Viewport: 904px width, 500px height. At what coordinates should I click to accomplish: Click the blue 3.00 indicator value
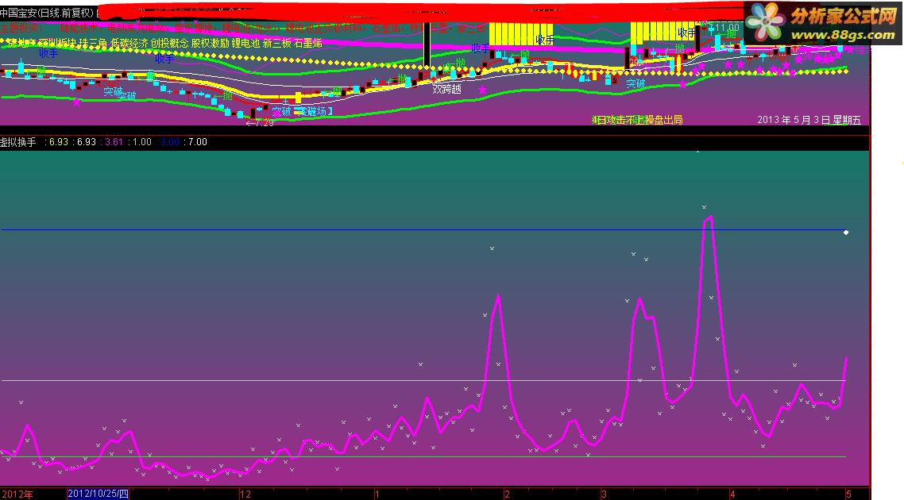point(169,142)
